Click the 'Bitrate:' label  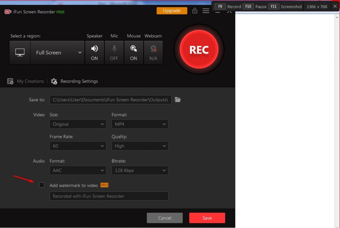tap(119, 161)
